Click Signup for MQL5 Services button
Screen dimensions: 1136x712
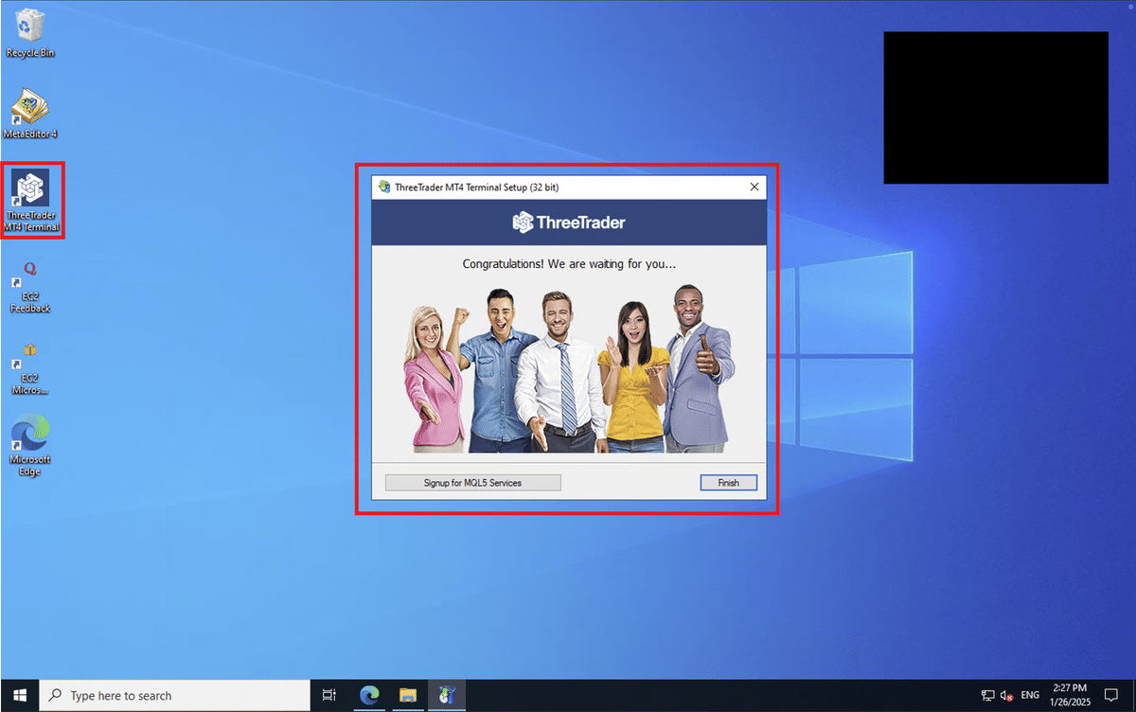[x=472, y=482]
